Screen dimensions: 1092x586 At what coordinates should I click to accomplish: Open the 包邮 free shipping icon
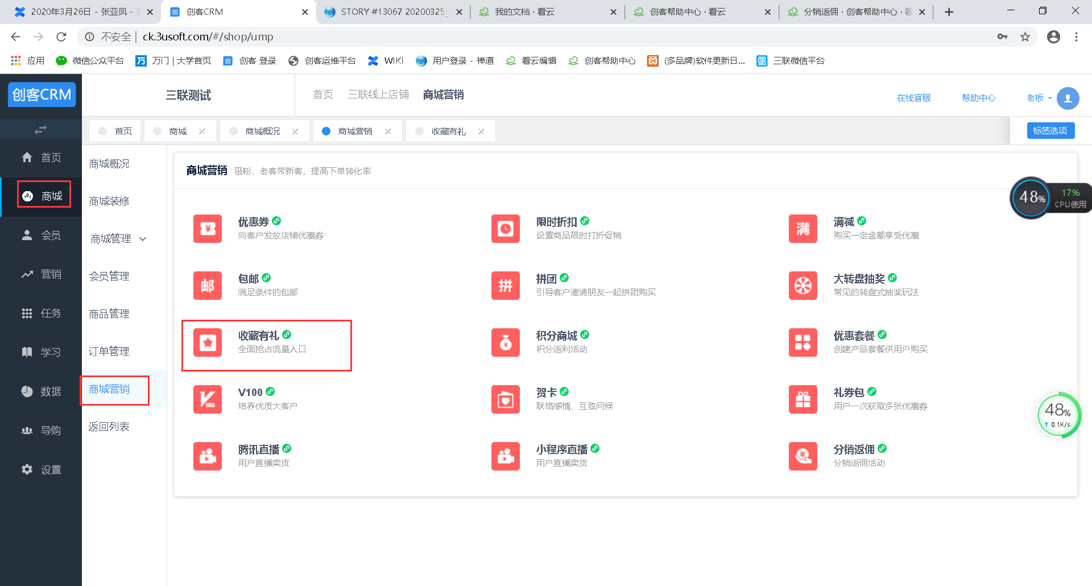point(208,286)
